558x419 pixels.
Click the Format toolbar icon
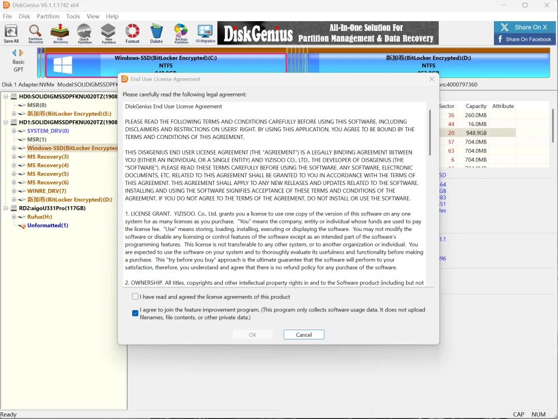[132, 34]
